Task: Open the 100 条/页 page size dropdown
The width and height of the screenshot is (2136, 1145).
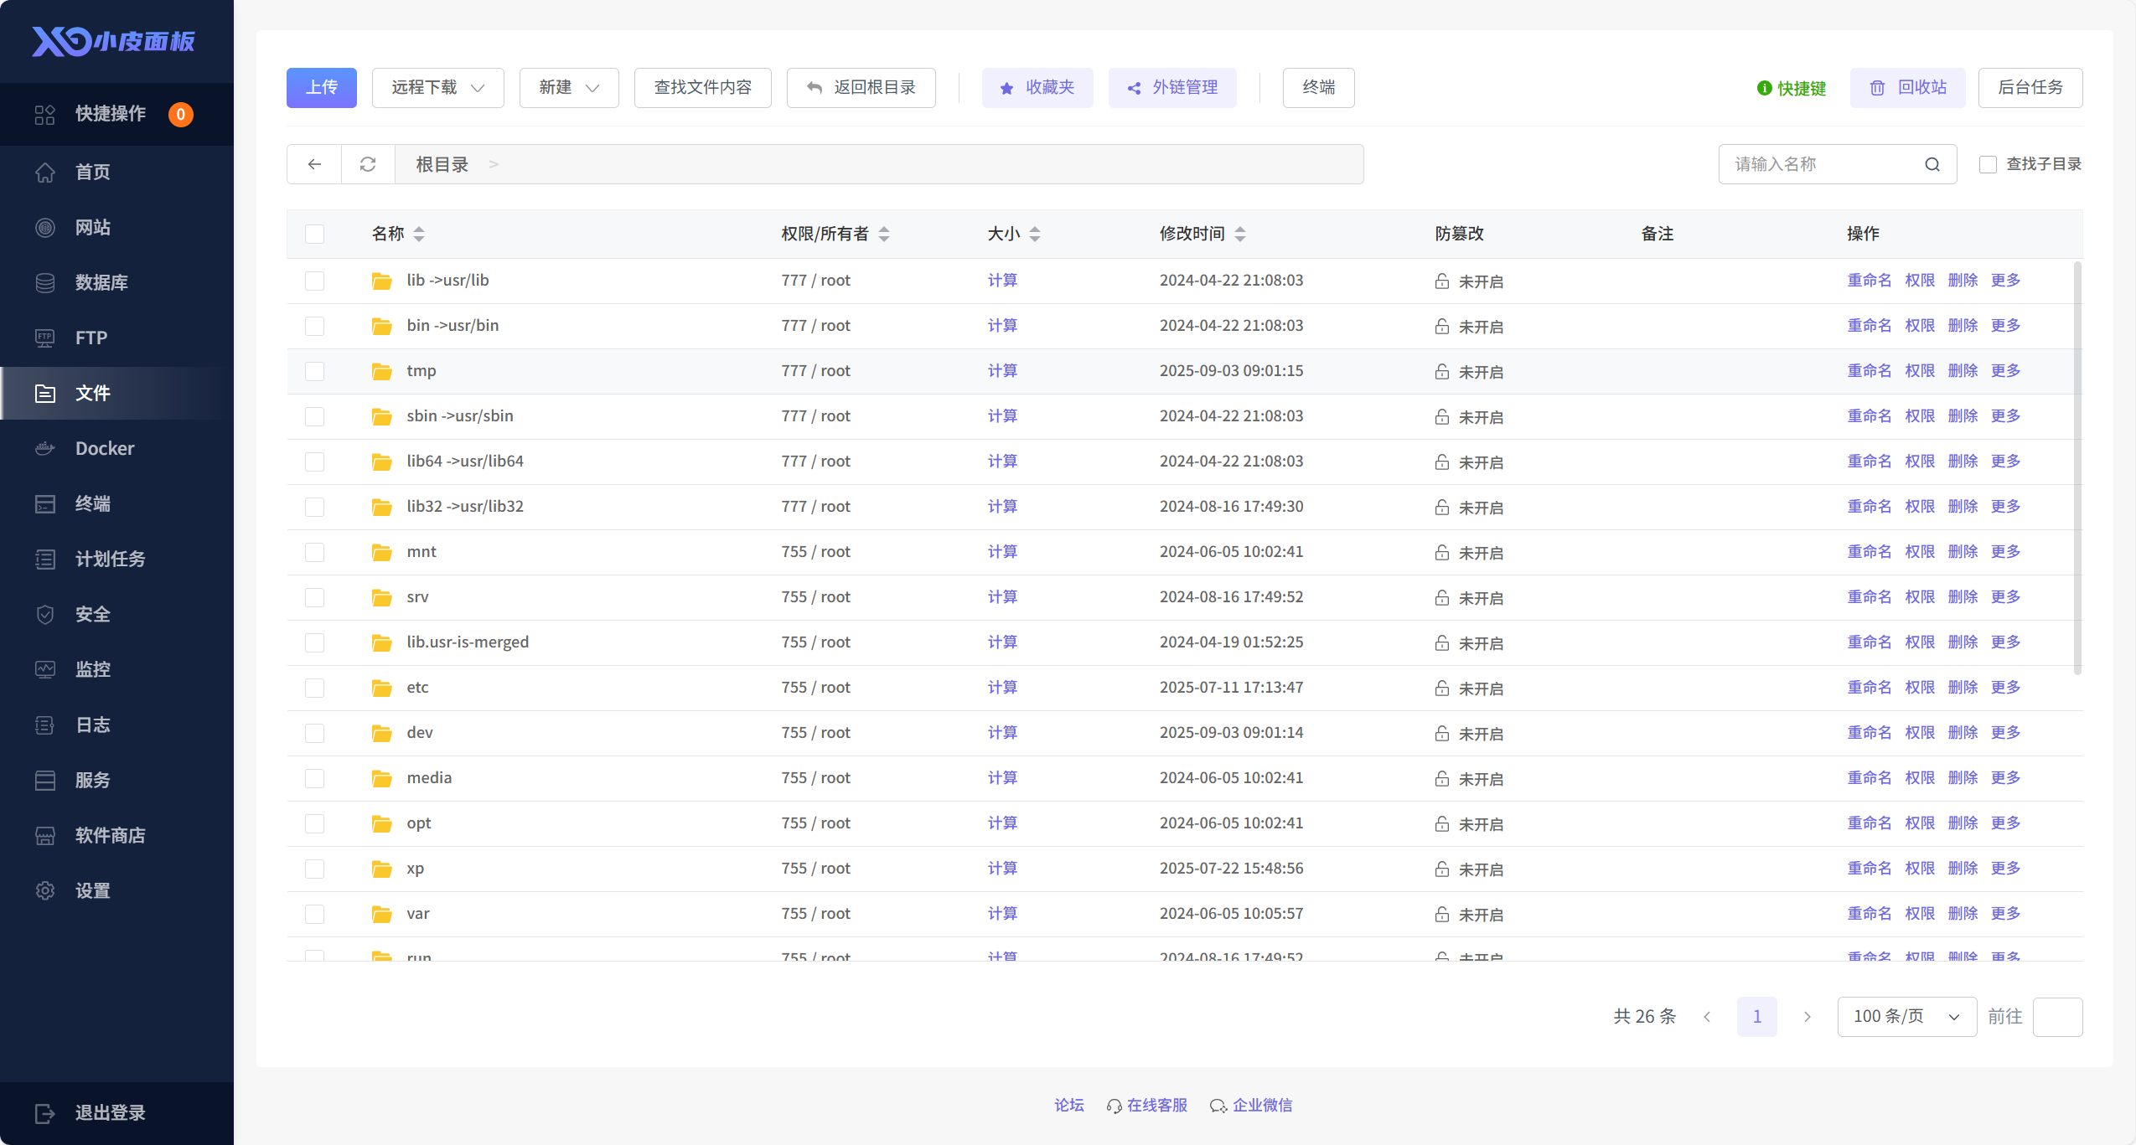Action: [1906, 1017]
